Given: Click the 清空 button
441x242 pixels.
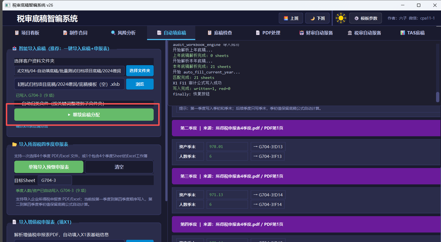Looking at the screenshot, I should pos(119,167).
